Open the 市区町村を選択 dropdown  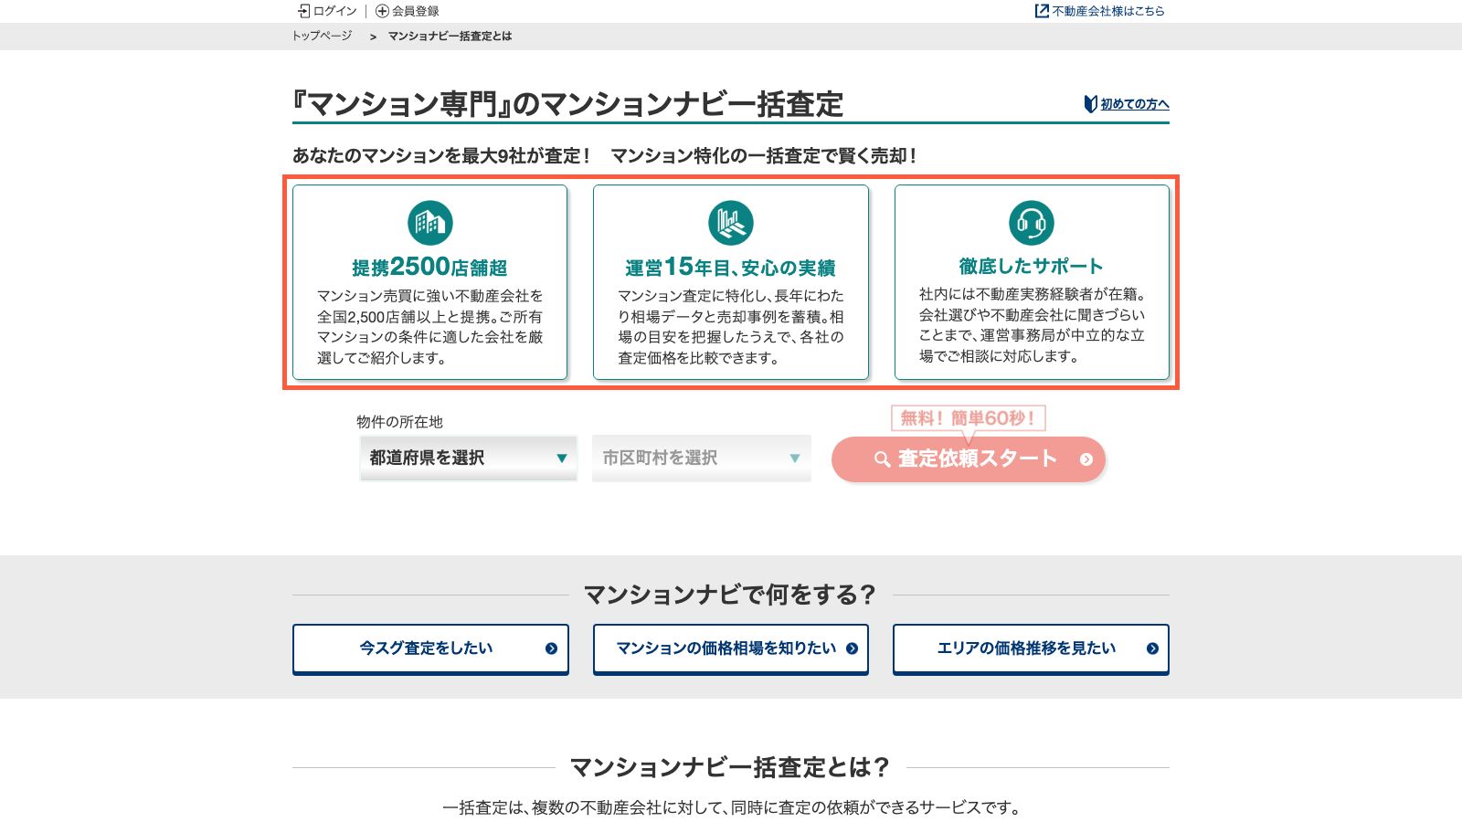pos(702,458)
